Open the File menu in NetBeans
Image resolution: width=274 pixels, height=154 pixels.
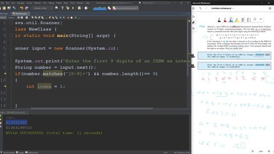click(x=2, y=3)
